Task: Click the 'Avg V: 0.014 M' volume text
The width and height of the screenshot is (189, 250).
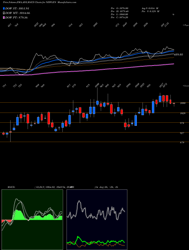Action: [x=150, y=8]
